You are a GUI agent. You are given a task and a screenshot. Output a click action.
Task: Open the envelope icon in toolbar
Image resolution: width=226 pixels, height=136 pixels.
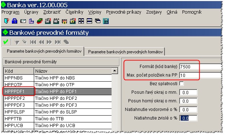(x=23, y=21)
